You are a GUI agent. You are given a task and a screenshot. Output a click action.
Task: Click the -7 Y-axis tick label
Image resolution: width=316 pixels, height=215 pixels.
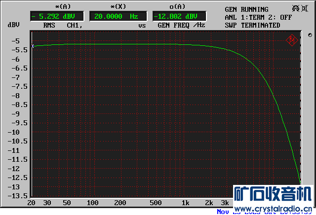[x=15, y=77]
